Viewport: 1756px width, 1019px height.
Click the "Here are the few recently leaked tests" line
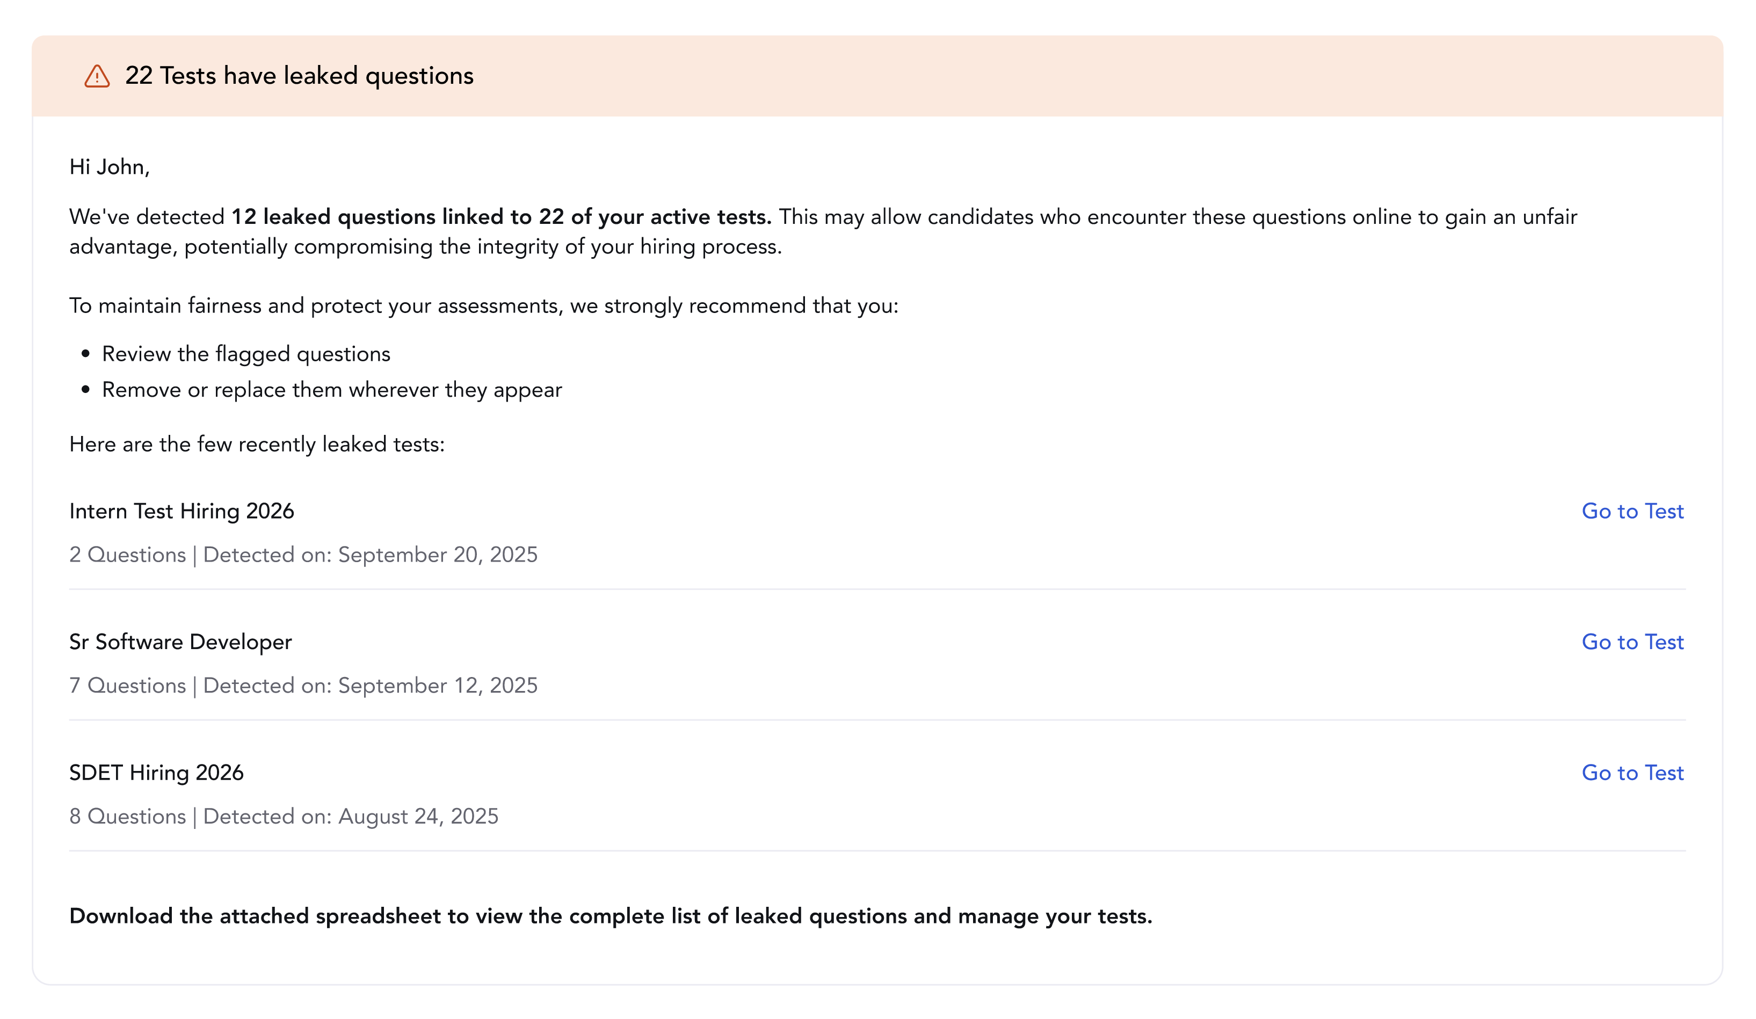coord(257,443)
